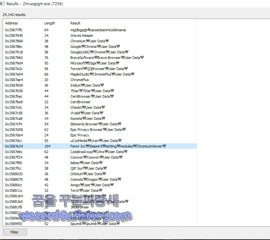Select the 360Browser result row
270x240 pixels.
click(100, 207)
